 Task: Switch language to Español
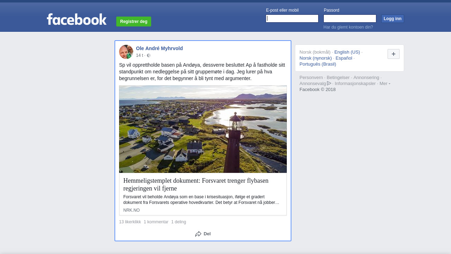pyautogui.click(x=344, y=58)
